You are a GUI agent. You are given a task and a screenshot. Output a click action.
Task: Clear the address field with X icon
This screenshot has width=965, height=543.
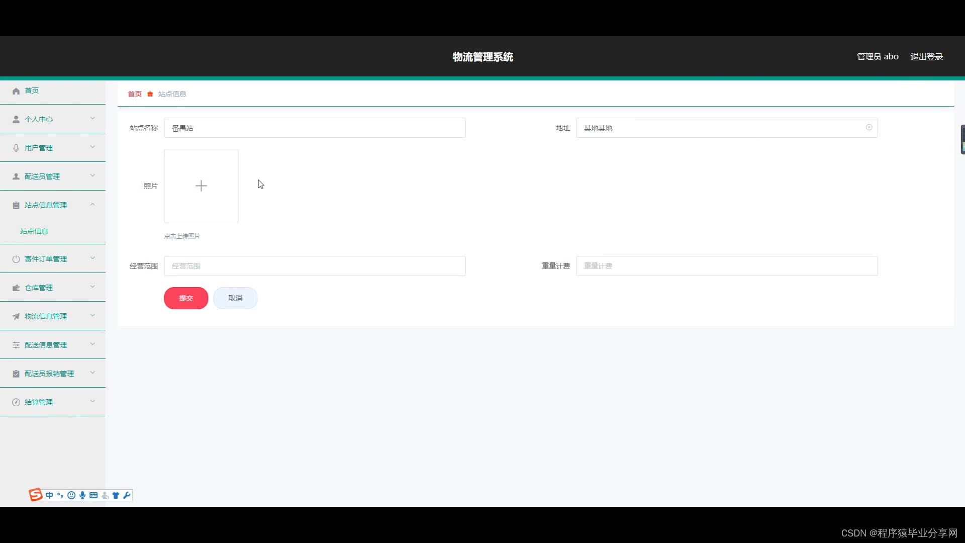pyautogui.click(x=869, y=127)
